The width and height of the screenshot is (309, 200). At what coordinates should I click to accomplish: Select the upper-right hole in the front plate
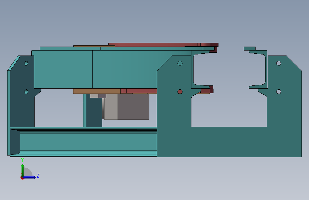(x=279, y=63)
